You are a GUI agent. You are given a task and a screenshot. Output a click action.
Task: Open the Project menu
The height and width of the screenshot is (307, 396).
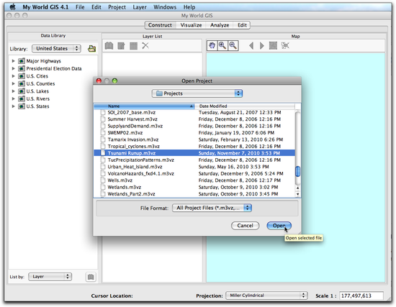117,7
